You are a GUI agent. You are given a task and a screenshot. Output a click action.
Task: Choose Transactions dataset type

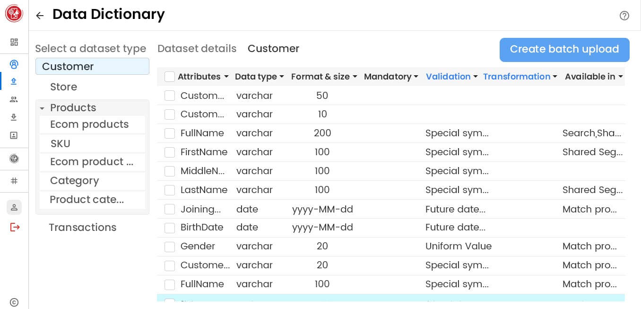click(82, 228)
